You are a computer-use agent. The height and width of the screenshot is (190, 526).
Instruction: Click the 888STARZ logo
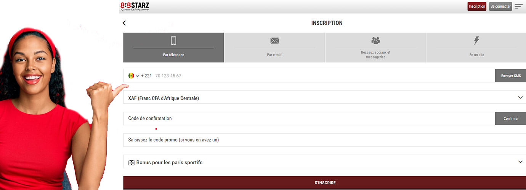[x=135, y=6]
